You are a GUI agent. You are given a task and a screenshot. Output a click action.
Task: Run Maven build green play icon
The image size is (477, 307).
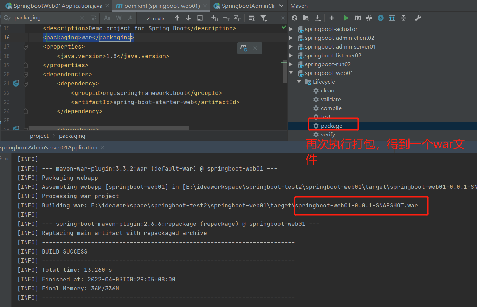347,18
